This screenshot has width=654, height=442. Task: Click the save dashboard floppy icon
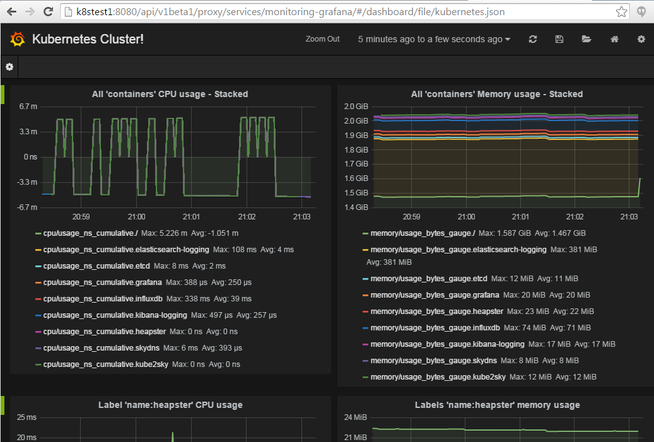click(x=559, y=39)
